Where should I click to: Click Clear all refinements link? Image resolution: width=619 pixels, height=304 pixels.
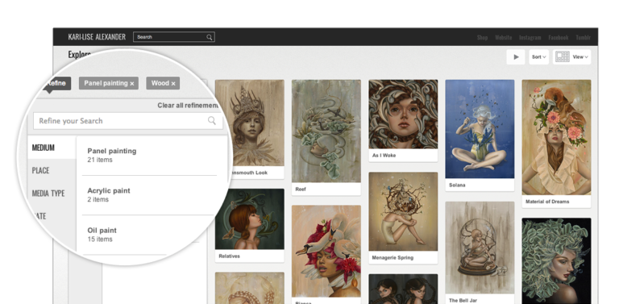[x=189, y=106]
